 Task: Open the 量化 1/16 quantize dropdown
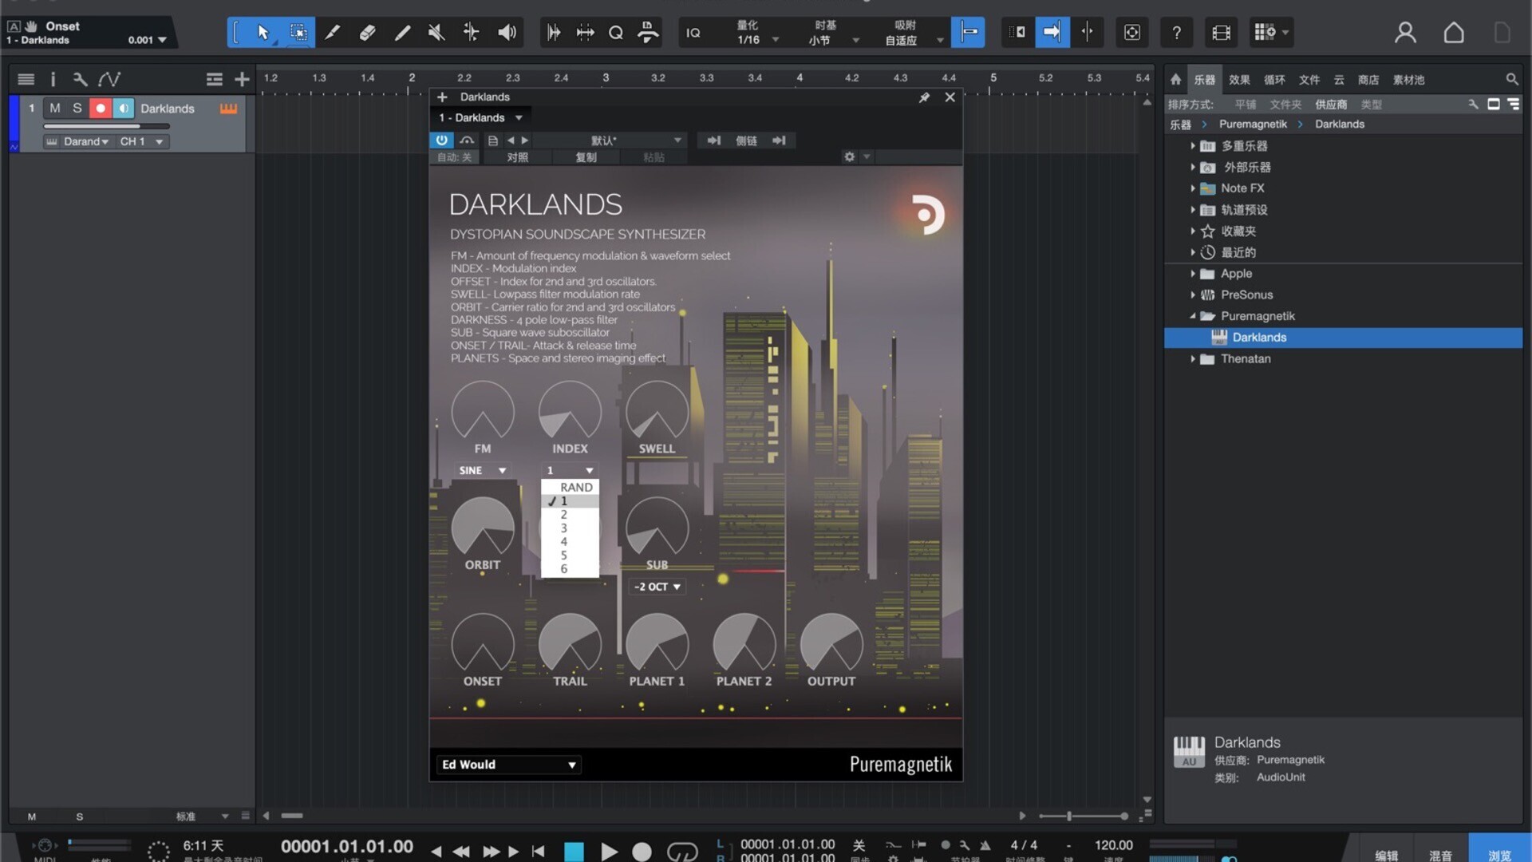(755, 33)
